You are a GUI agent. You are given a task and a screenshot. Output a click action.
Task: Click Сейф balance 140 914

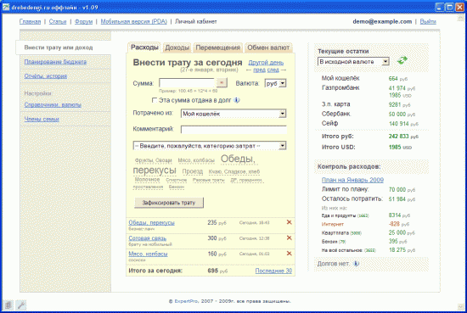(x=403, y=124)
